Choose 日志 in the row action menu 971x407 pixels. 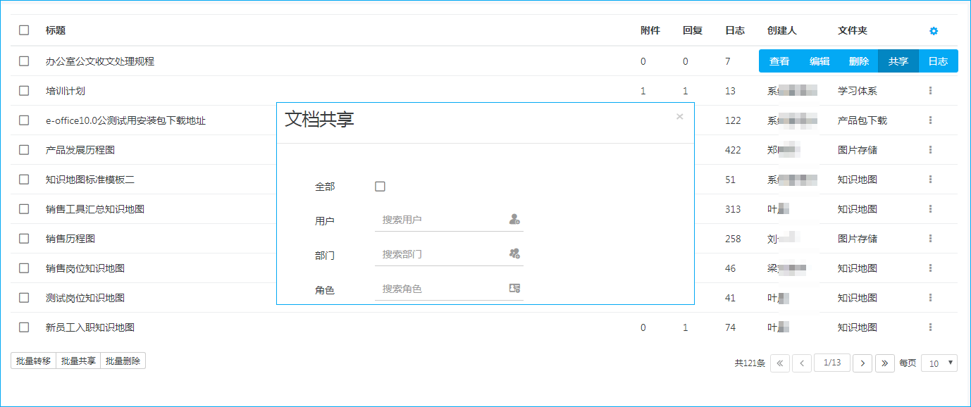pyautogui.click(x=938, y=61)
